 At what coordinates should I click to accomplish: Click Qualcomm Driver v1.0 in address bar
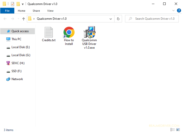52,19
